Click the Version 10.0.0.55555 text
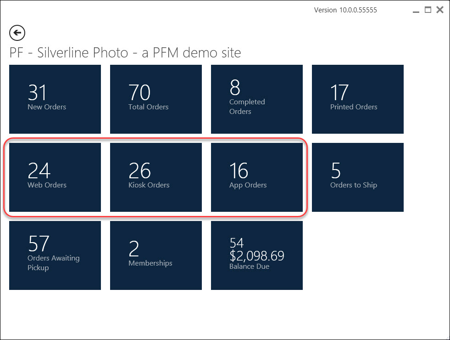Viewport: 450px width, 340px height. click(x=345, y=10)
